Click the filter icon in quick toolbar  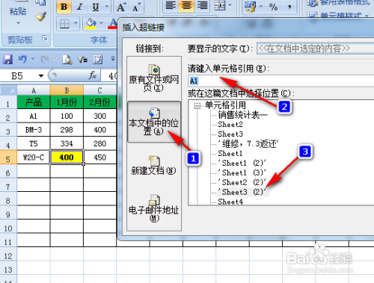pyautogui.click(x=82, y=60)
